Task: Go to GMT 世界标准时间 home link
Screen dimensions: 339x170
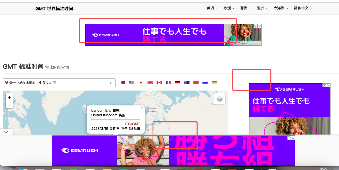Action: [x=54, y=9]
